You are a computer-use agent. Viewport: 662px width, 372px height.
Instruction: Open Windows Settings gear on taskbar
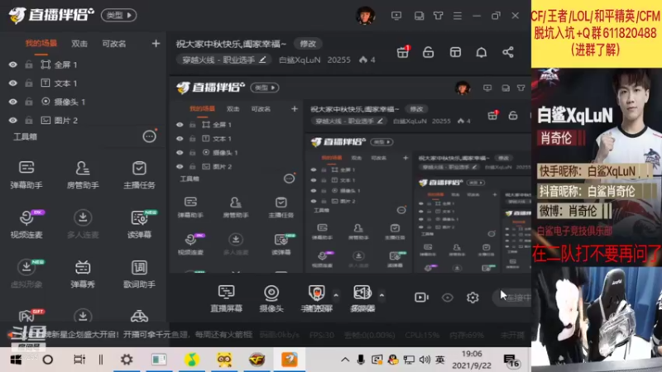coord(127,360)
